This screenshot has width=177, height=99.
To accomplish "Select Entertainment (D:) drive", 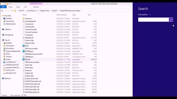I will pyautogui.click(x=12, y=65).
